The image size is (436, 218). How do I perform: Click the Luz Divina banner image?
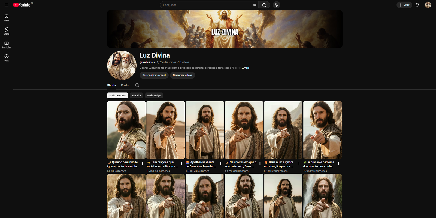coord(225,29)
